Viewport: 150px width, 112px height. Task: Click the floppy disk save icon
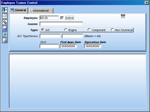[x=5, y=28]
